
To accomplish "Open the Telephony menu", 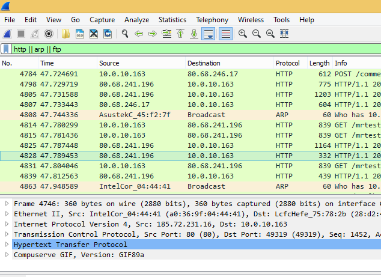I will [212, 20].
